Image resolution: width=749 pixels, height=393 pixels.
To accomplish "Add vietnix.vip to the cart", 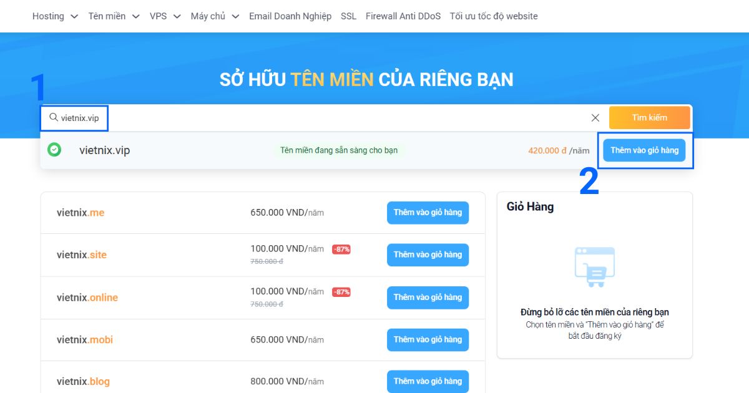I will [645, 150].
